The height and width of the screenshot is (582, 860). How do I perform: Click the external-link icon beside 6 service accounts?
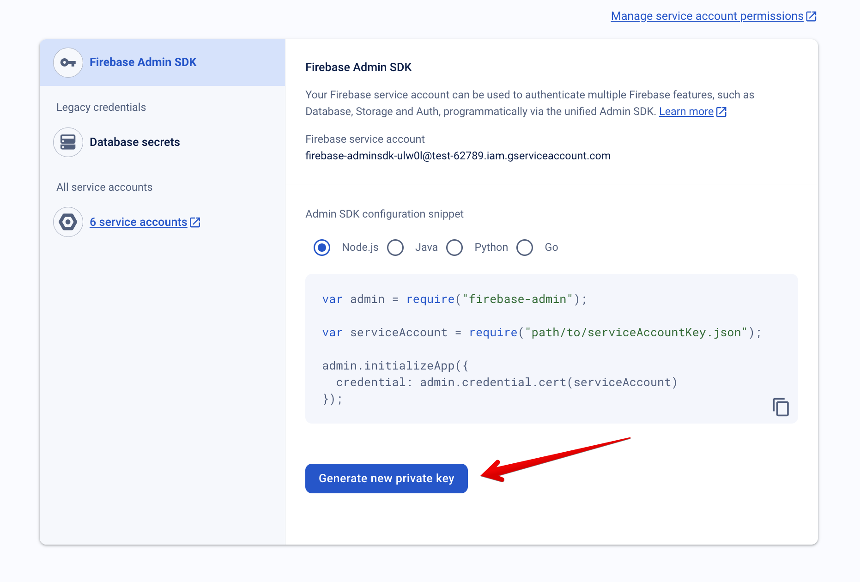coord(196,222)
